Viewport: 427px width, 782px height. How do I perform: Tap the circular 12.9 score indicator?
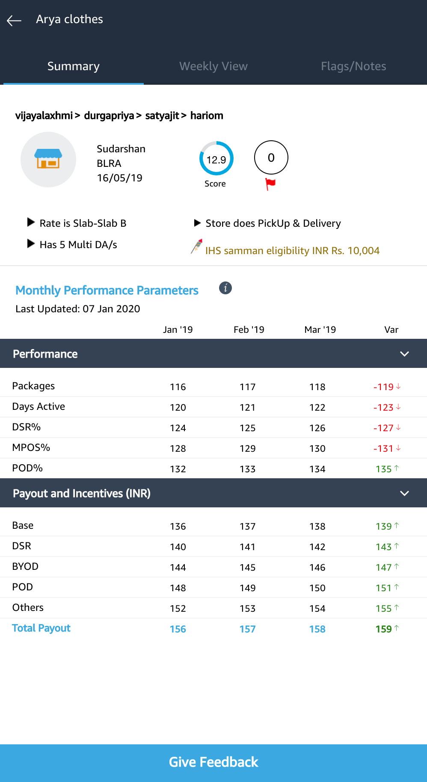tap(216, 159)
